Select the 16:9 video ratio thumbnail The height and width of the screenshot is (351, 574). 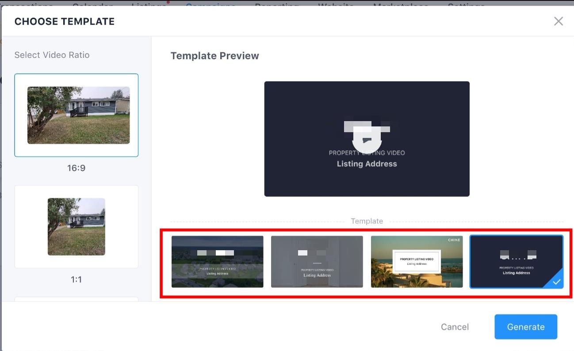(x=77, y=115)
